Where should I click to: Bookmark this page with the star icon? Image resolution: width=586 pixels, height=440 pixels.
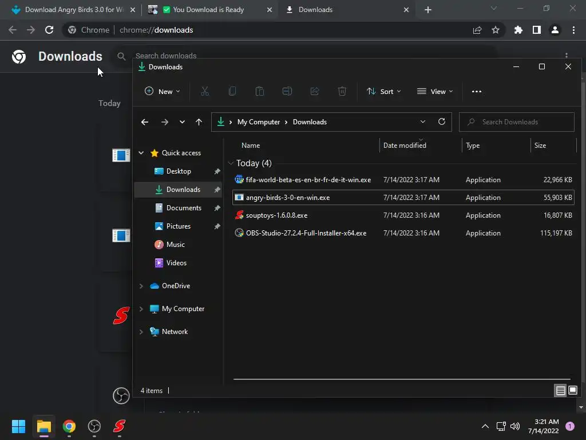[x=496, y=30]
